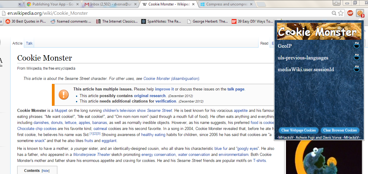Open the new tab button
The image size is (368, 174).
(x=261, y=4)
